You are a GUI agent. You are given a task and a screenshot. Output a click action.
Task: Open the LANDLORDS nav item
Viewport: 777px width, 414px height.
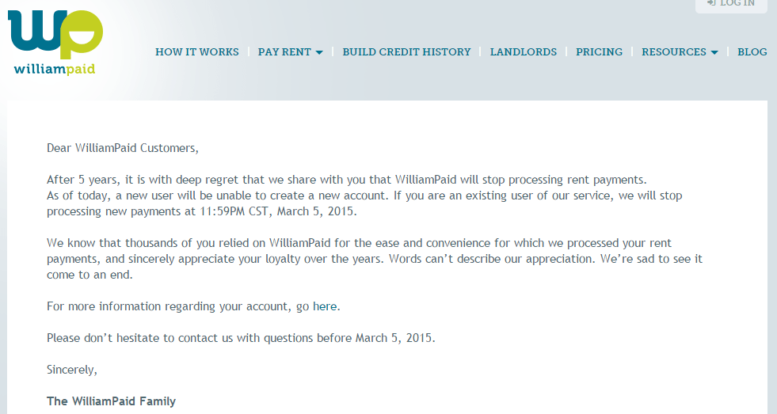click(x=524, y=52)
